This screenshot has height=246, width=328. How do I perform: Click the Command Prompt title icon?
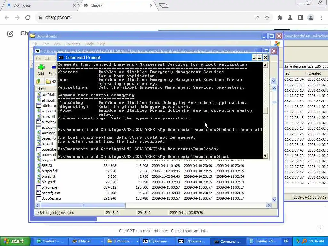click(61, 58)
